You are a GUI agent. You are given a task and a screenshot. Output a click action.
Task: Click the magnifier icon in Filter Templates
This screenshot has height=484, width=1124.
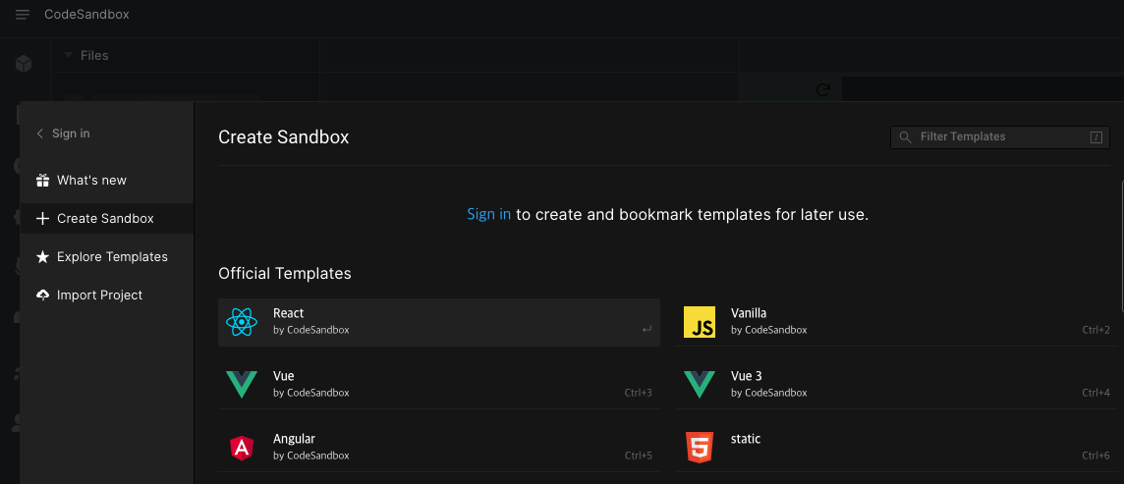point(905,136)
